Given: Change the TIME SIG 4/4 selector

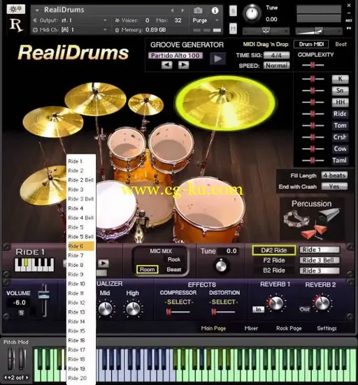Looking at the screenshot, I should 276,55.
